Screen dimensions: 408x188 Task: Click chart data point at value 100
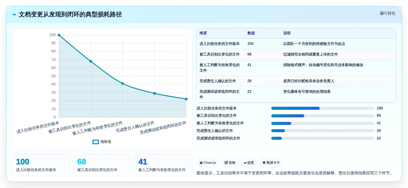pyautogui.click(x=59, y=35)
